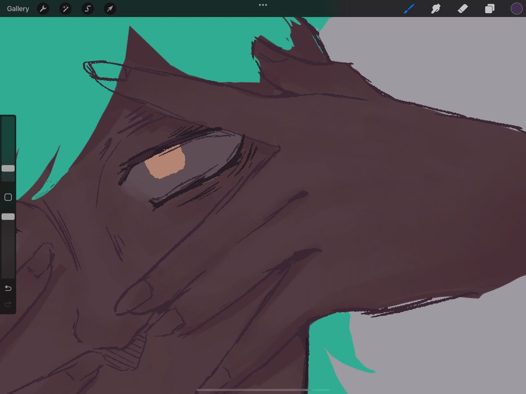Select the Smudge tool
526x394 pixels.
(x=436, y=8)
